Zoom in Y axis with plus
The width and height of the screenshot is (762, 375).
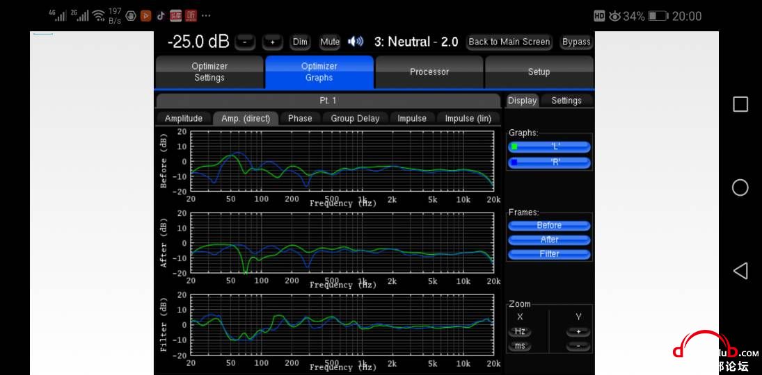[578, 332]
